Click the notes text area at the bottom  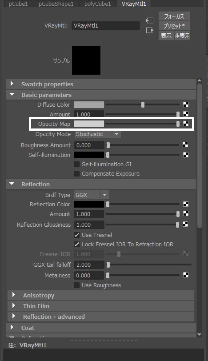click(x=104, y=355)
